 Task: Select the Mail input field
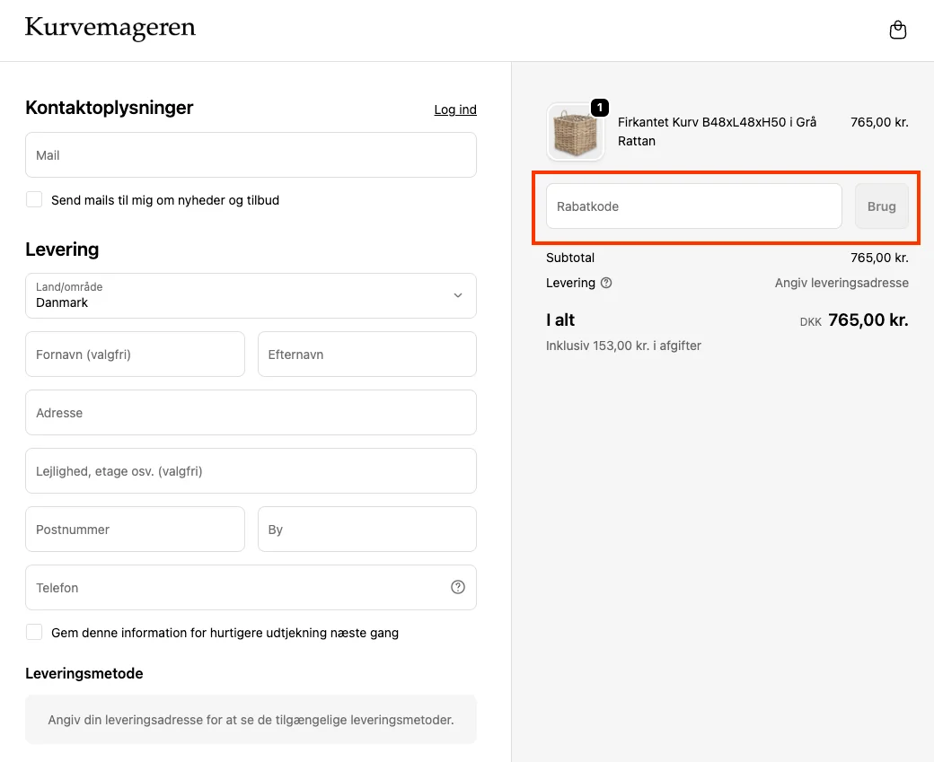coord(251,154)
